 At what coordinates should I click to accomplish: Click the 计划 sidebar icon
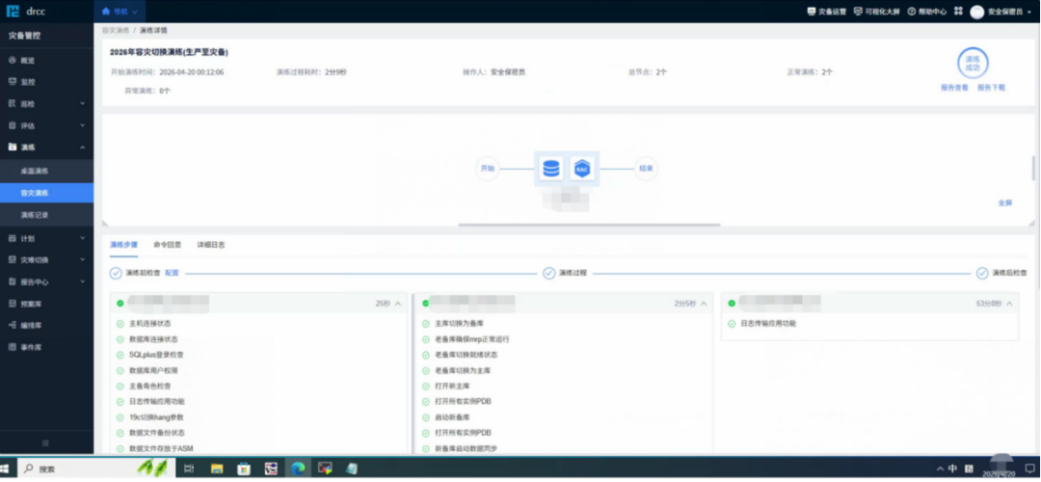click(12, 238)
